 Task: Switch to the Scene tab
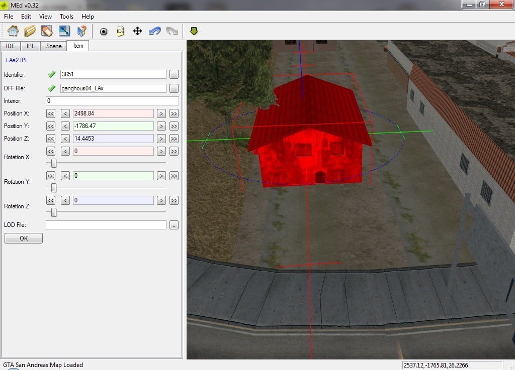point(53,46)
